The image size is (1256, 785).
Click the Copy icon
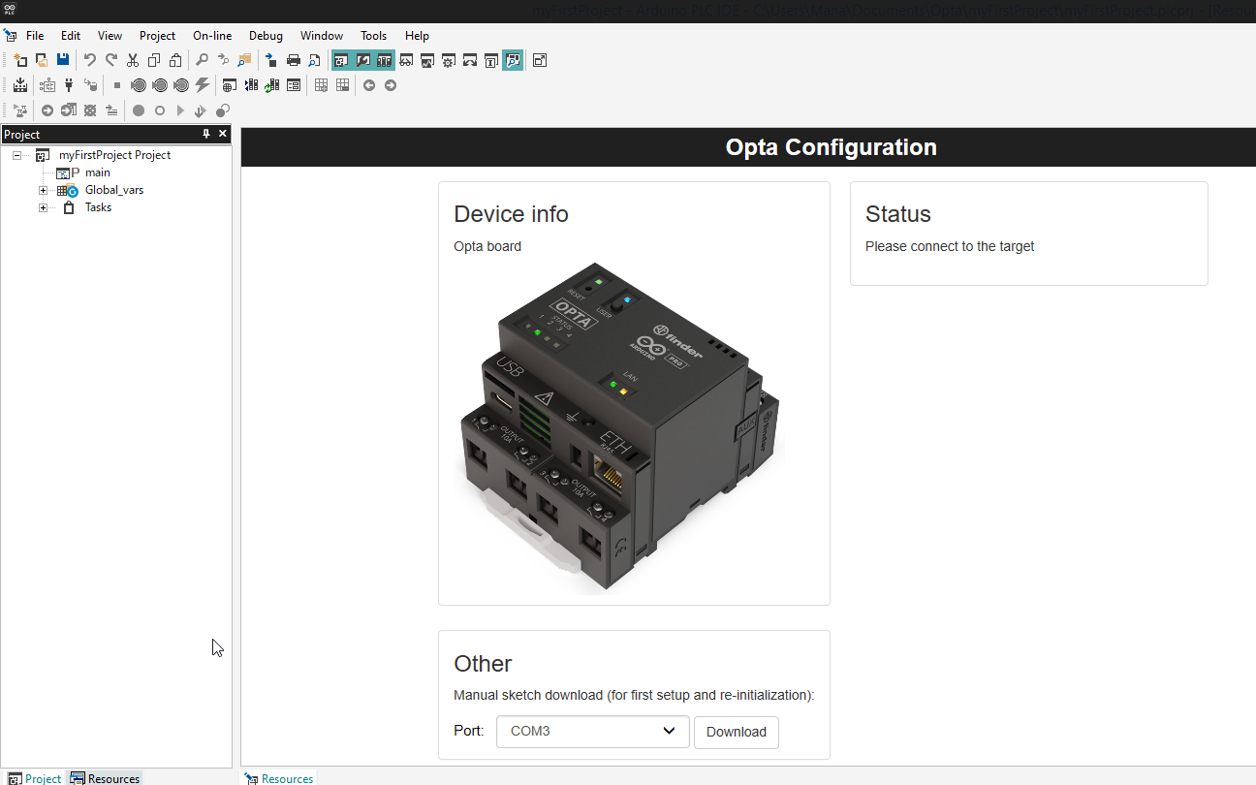[x=154, y=60]
